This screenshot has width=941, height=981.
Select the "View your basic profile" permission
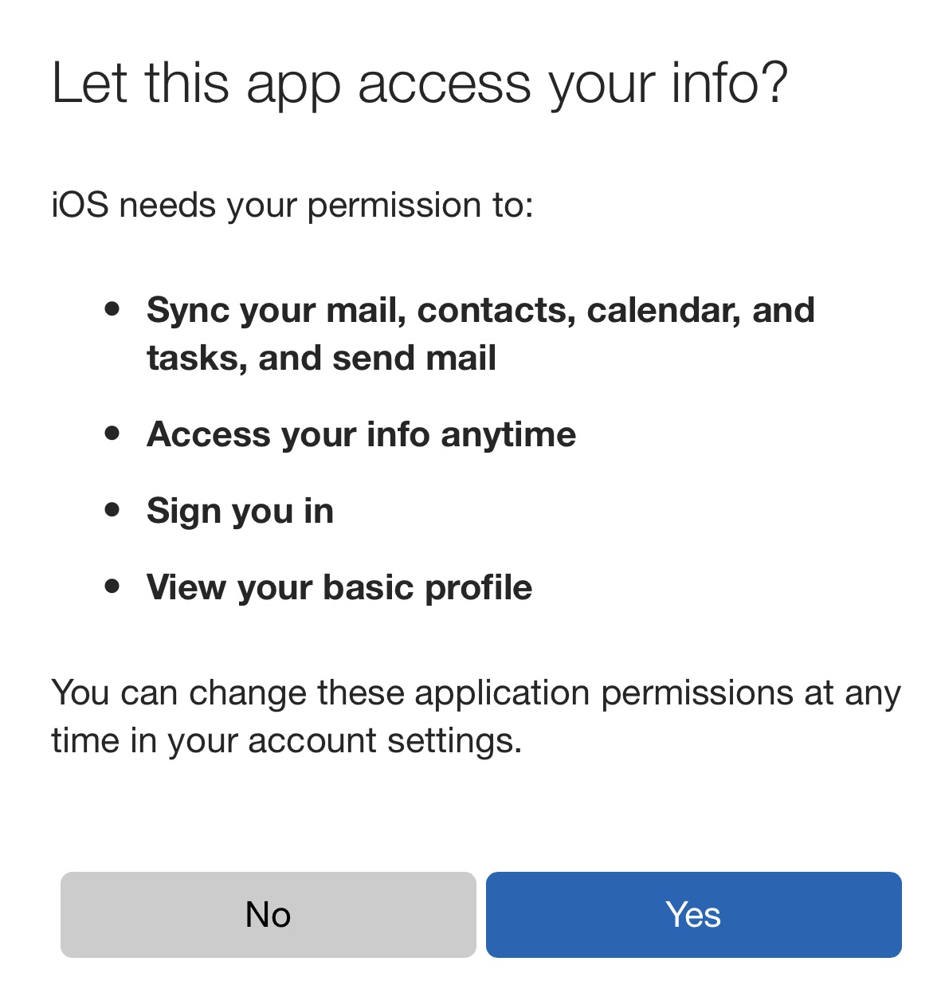[339, 587]
